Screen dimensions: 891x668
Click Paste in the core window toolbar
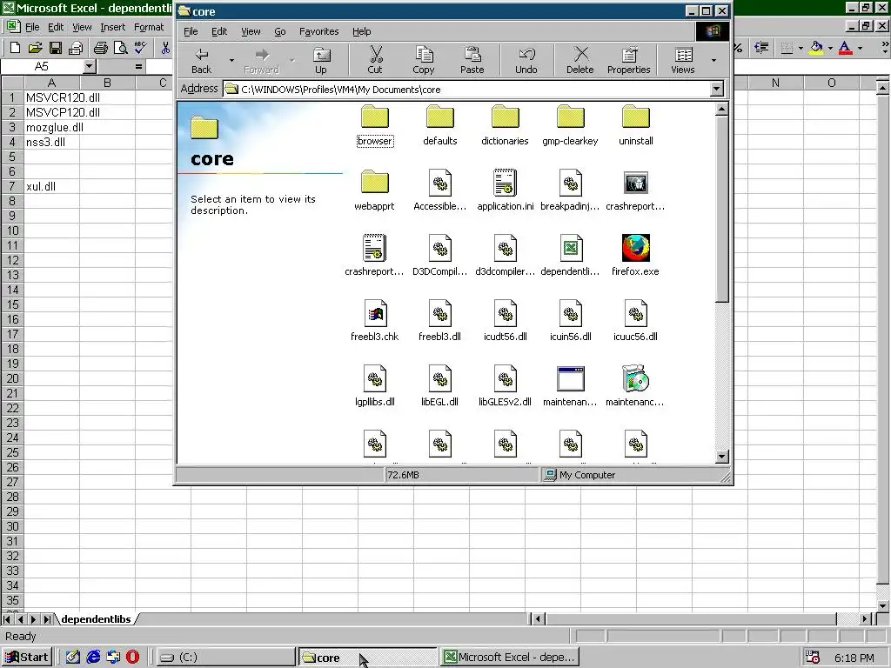click(472, 60)
